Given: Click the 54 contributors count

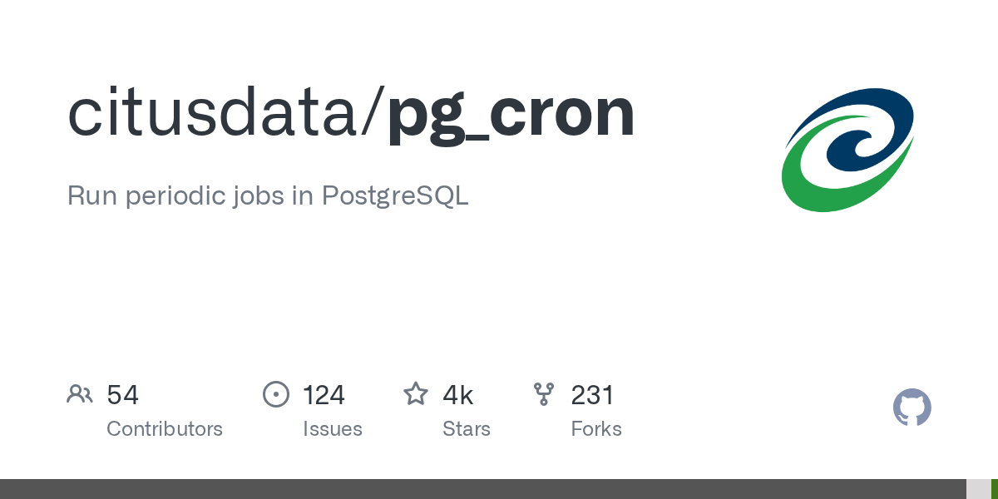Looking at the screenshot, I should [x=123, y=395].
